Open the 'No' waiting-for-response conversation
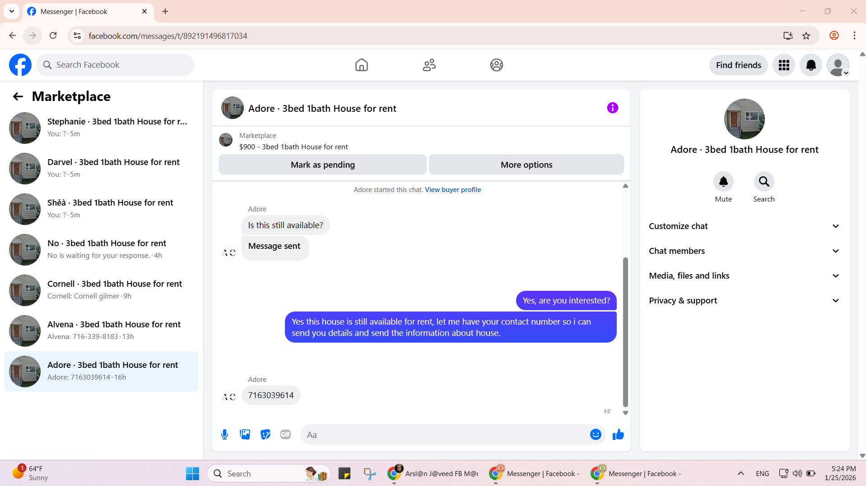This screenshot has height=486, width=866. point(102,250)
